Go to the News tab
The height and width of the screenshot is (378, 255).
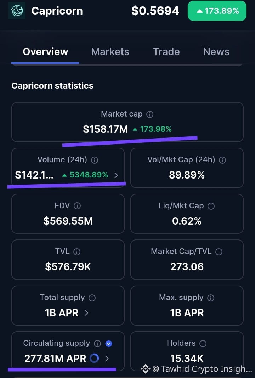(216, 52)
